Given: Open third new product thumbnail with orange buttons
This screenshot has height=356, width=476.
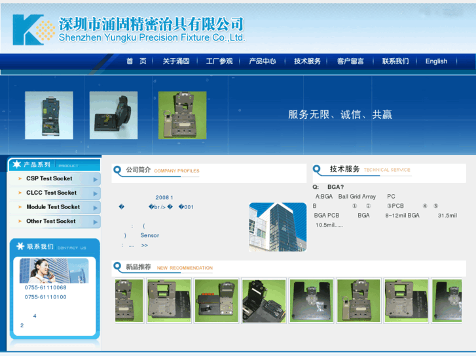Looking at the screenshot, I should [217, 300].
